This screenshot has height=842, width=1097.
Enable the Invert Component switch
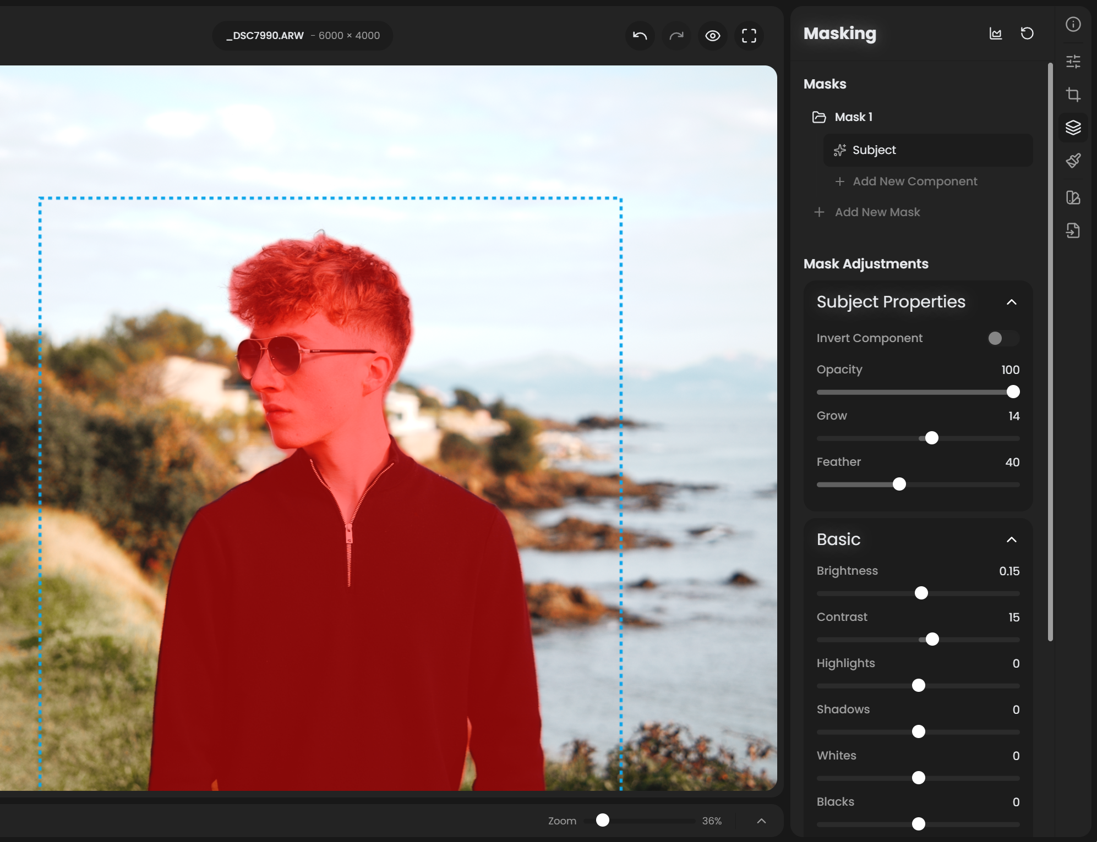tap(1001, 338)
